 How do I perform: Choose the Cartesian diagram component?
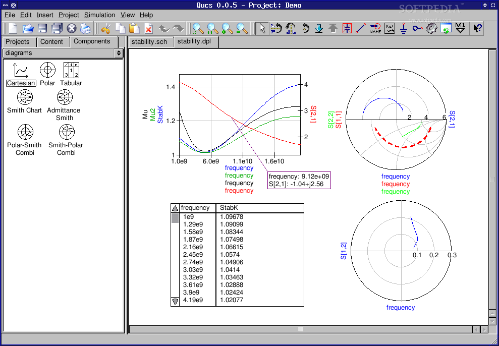[21, 75]
